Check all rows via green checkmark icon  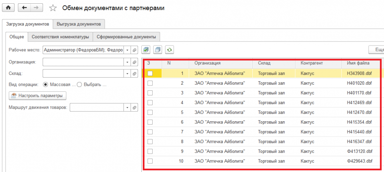coord(146,50)
